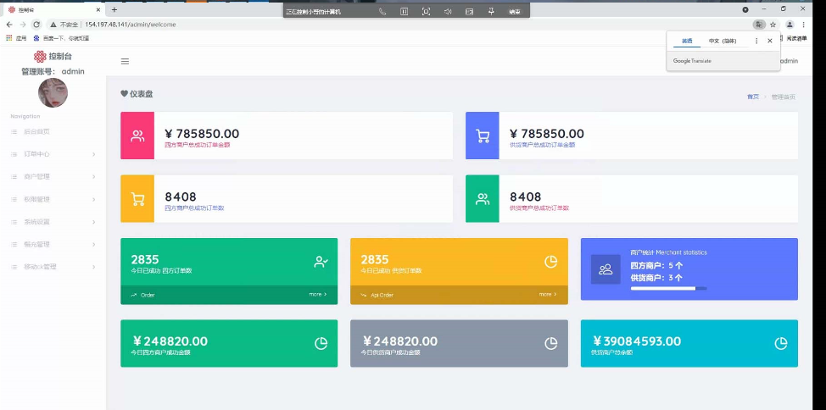Image resolution: width=826 pixels, height=410 pixels.
Task: Click the pink users icon tile
Action: tap(137, 136)
